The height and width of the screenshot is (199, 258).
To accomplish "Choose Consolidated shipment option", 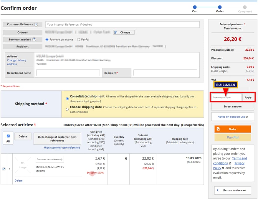I will click(x=67, y=99).
